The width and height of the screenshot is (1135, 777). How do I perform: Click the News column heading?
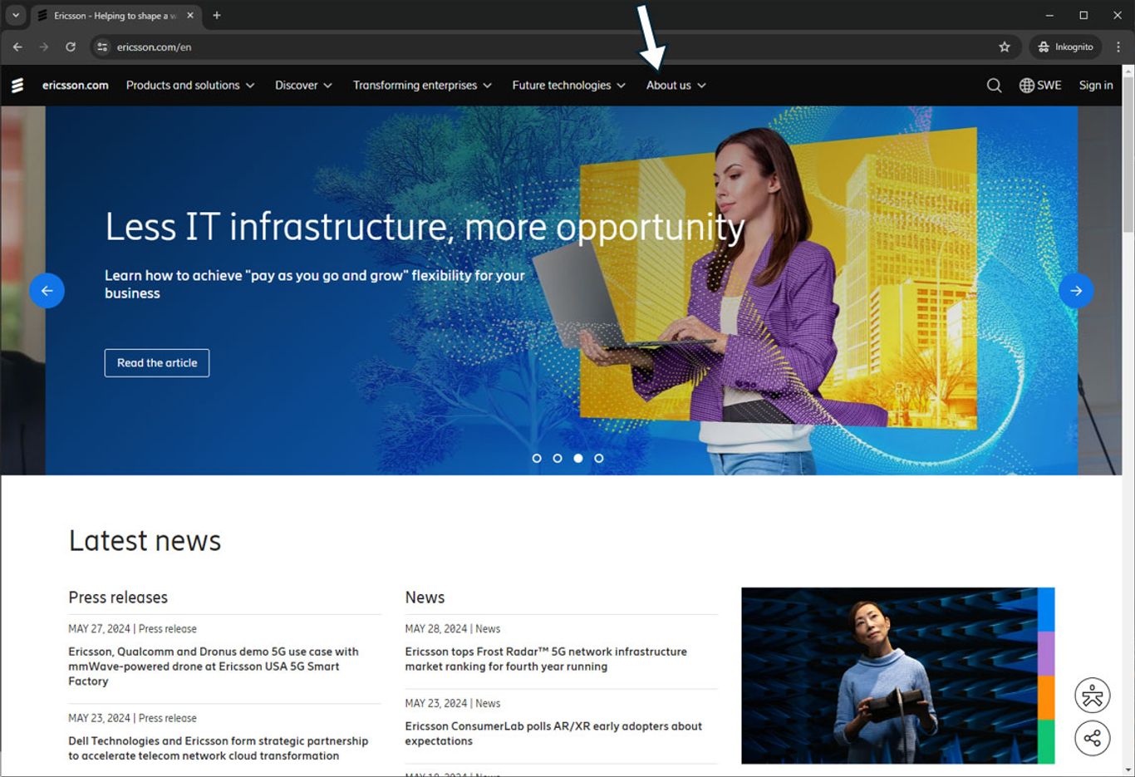pyautogui.click(x=425, y=598)
